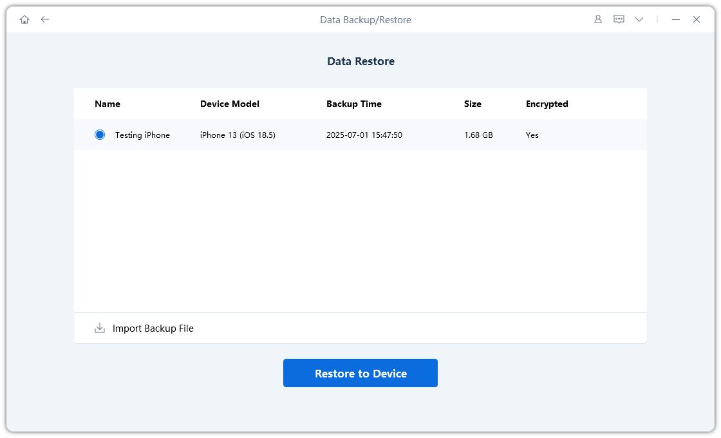Click the iPhone 13 (iOS 18.5) cell
This screenshot has height=438, width=721.
(238, 135)
